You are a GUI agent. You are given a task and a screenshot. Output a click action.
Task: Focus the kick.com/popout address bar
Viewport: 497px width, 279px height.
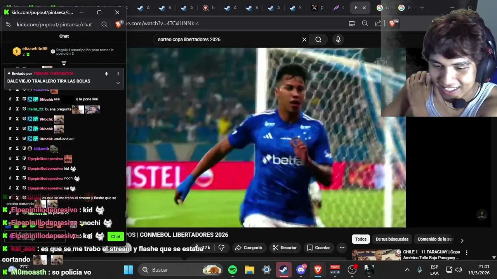pos(54,24)
